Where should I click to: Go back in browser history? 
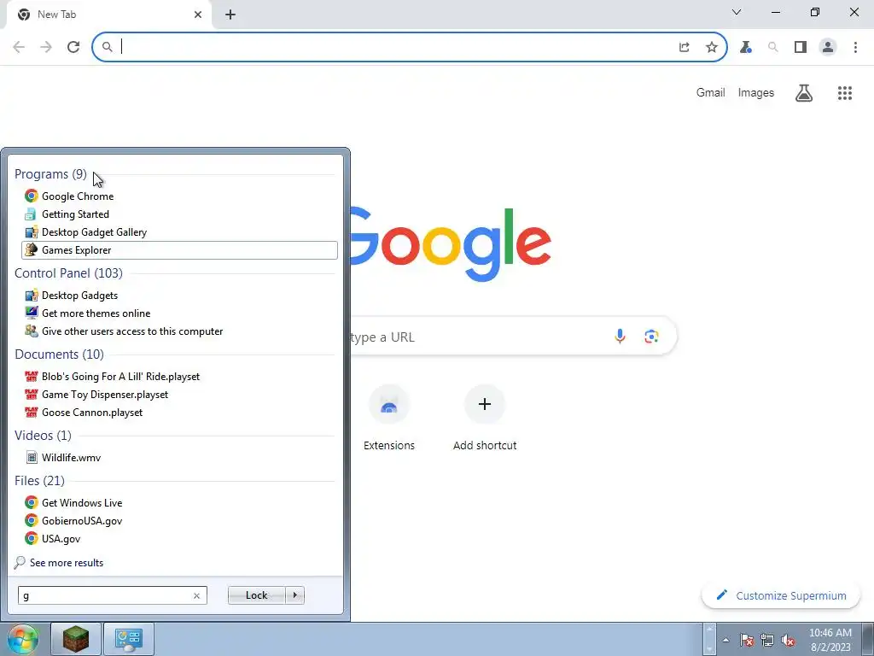(x=19, y=47)
